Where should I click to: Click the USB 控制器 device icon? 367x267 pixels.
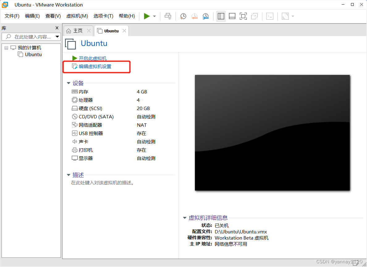click(75, 133)
